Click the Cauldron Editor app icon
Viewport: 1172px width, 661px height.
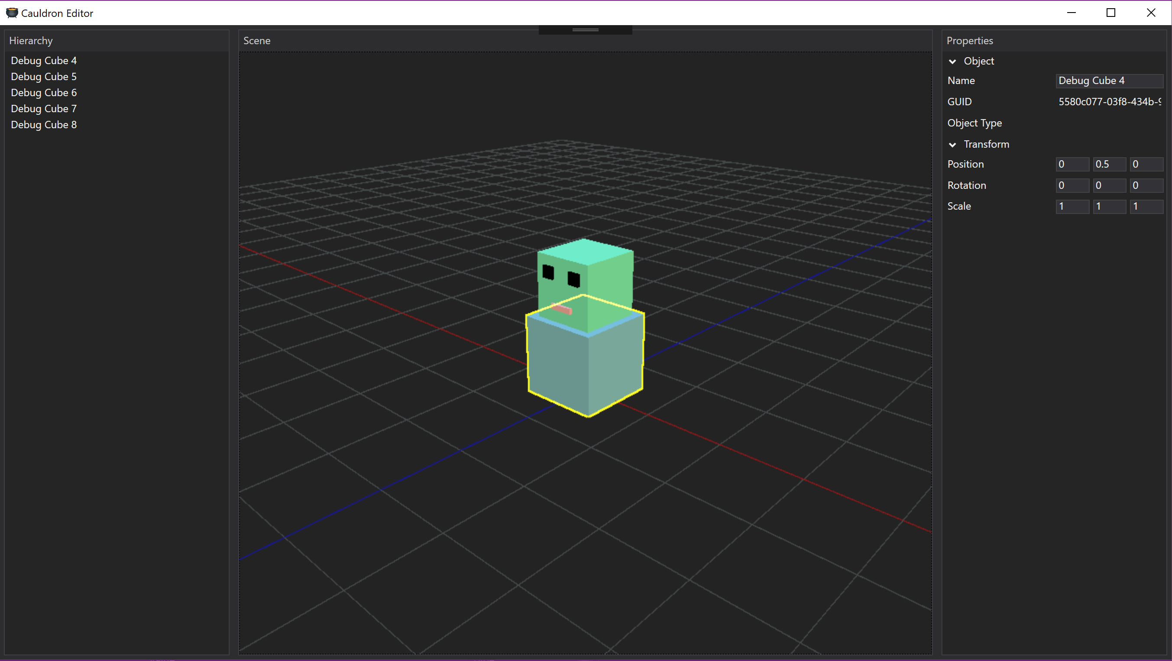coord(11,13)
